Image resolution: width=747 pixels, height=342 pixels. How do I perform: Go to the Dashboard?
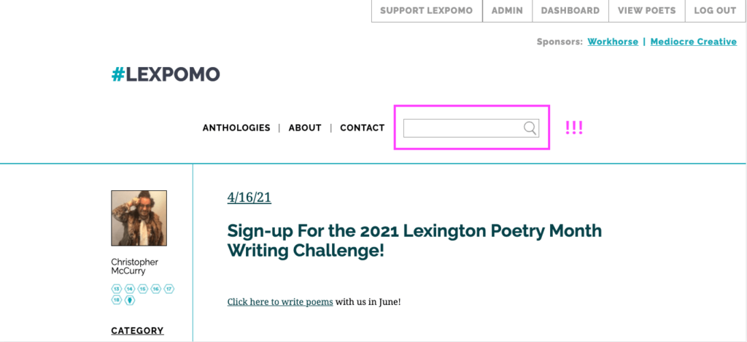(570, 11)
